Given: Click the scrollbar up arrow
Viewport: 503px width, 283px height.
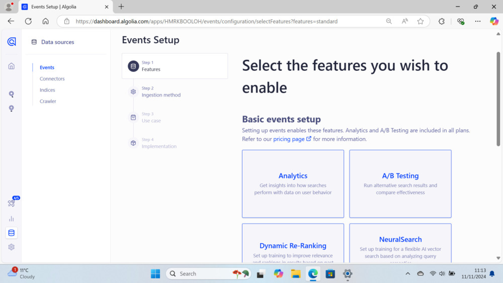Looking at the screenshot, I should [498, 34].
